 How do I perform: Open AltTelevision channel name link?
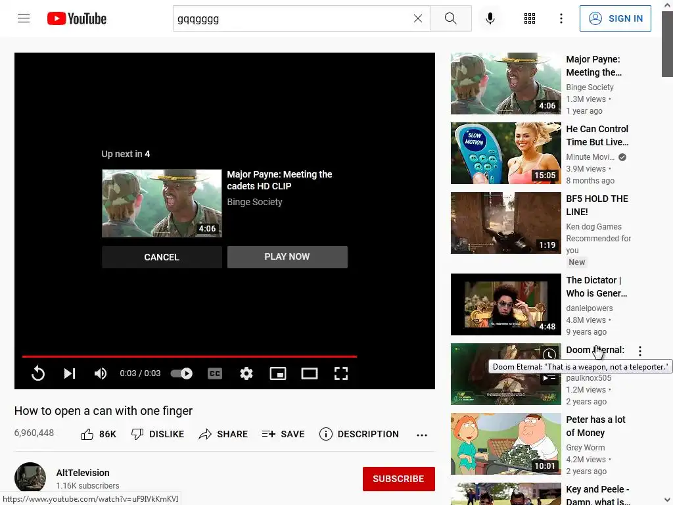(83, 472)
